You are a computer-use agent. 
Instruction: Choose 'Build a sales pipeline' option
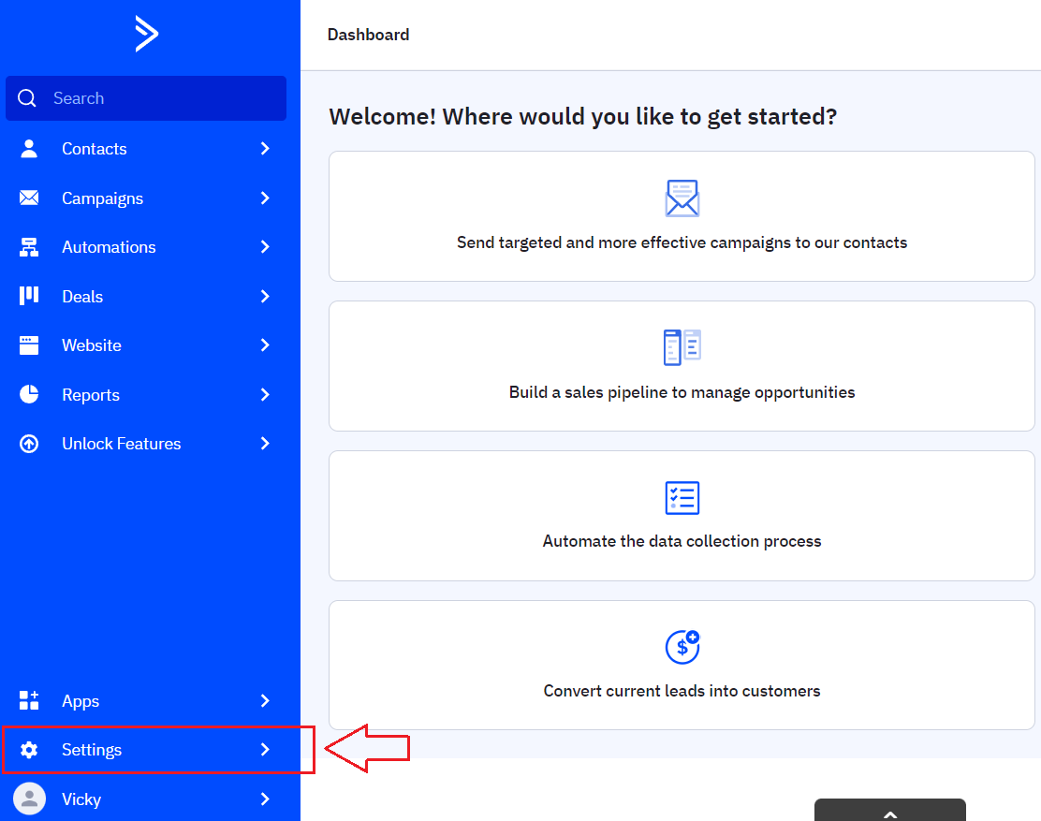click(682, 366)
